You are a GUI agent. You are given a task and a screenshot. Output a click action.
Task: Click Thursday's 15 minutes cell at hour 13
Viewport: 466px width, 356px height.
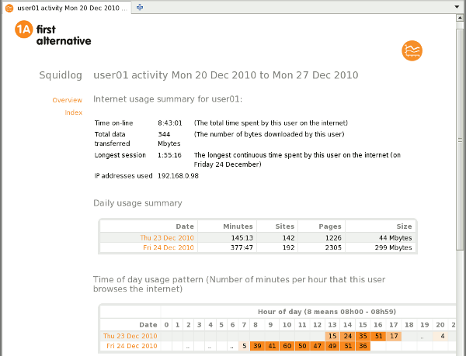click(332, 336)
